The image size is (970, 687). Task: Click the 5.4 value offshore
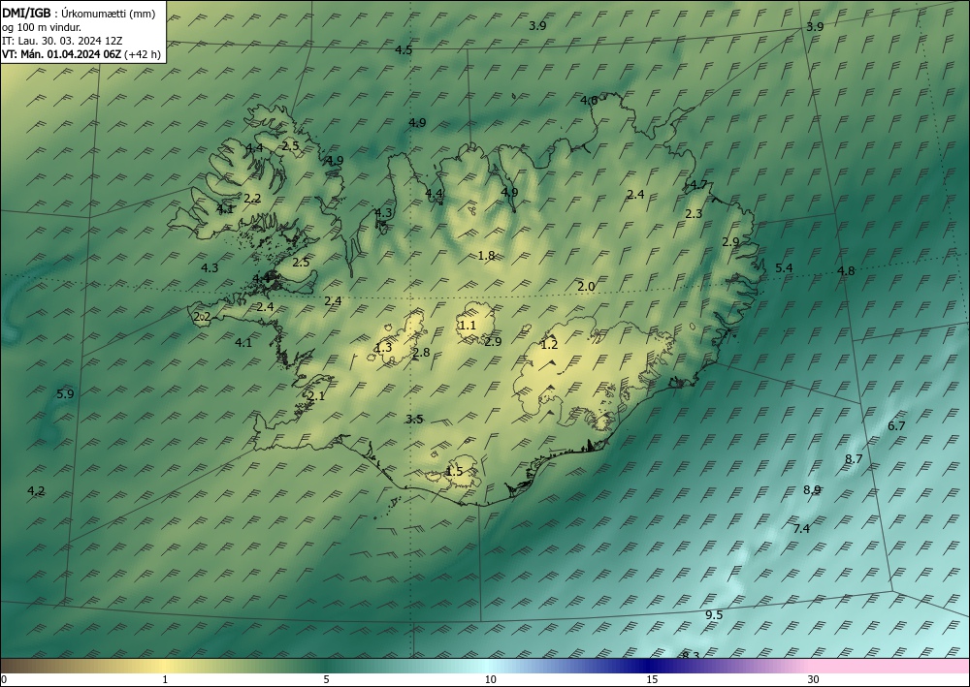point(784,267)
